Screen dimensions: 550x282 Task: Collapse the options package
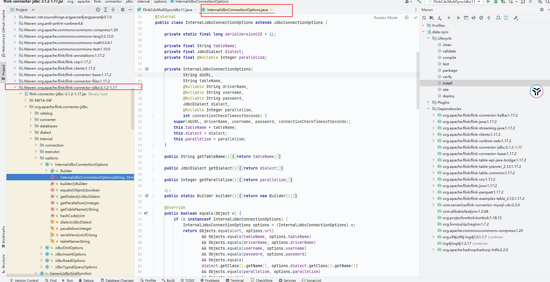point(36,158)
